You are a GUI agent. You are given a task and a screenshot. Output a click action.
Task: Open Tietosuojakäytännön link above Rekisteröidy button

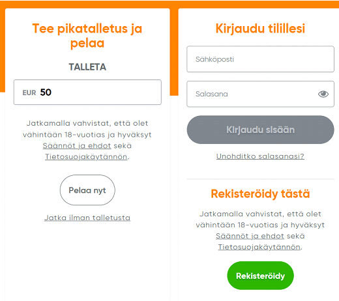(259, 247)
